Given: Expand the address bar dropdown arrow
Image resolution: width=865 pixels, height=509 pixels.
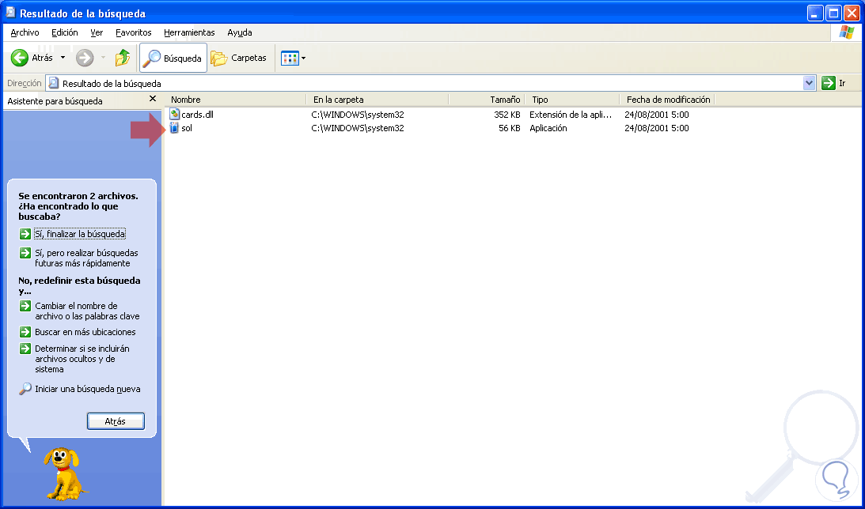Looking at the screenshot, I should pyautogui.click(x=810, y=83).
